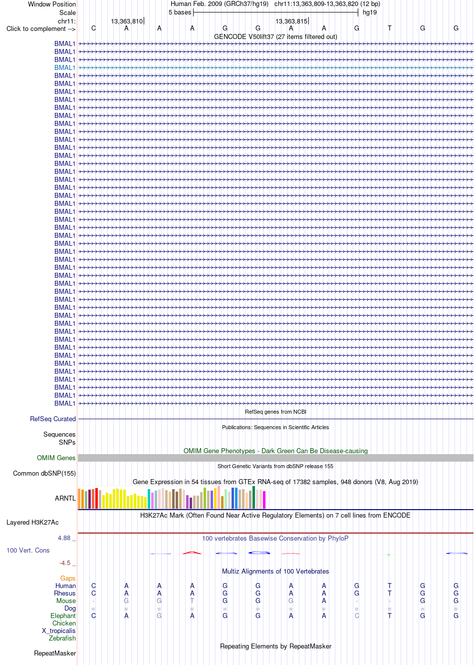Open the RefSeq Curated track label

[x=53, y=419]
